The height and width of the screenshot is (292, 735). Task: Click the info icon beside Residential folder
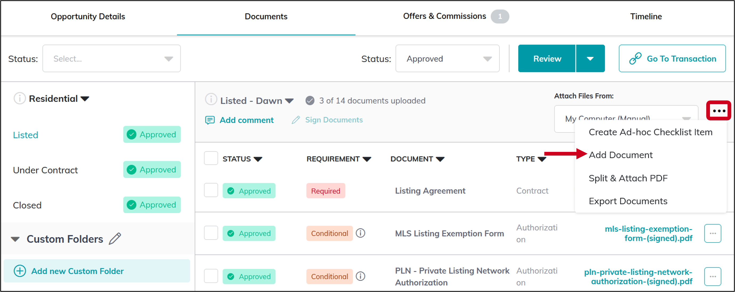(x=19, y=98)
